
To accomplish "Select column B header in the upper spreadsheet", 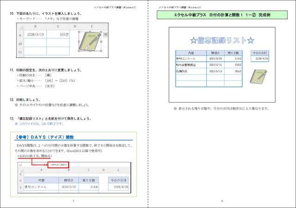I will tap(34, 27).
